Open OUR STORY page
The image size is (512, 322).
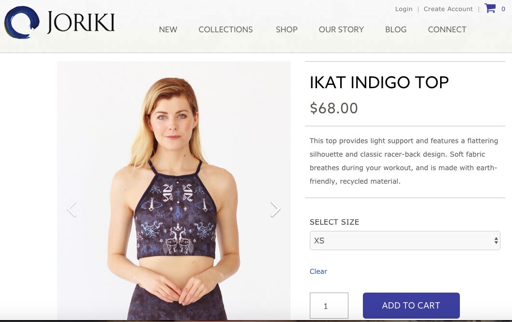pos(341,30)
